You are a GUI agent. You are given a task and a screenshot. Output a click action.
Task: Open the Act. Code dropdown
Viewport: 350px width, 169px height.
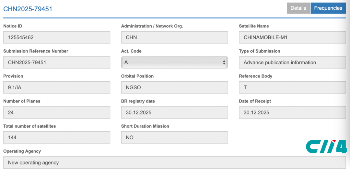tap(174, 63)
